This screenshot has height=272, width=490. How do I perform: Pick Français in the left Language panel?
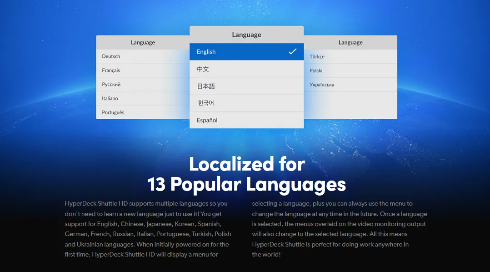(143, 71)
